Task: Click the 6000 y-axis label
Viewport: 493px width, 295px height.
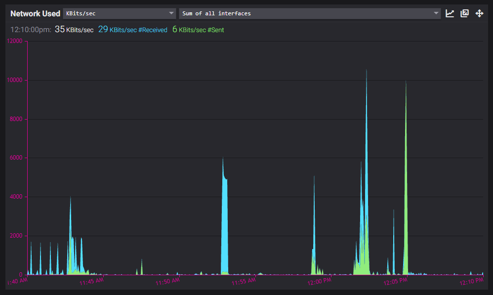Action: 16,158
